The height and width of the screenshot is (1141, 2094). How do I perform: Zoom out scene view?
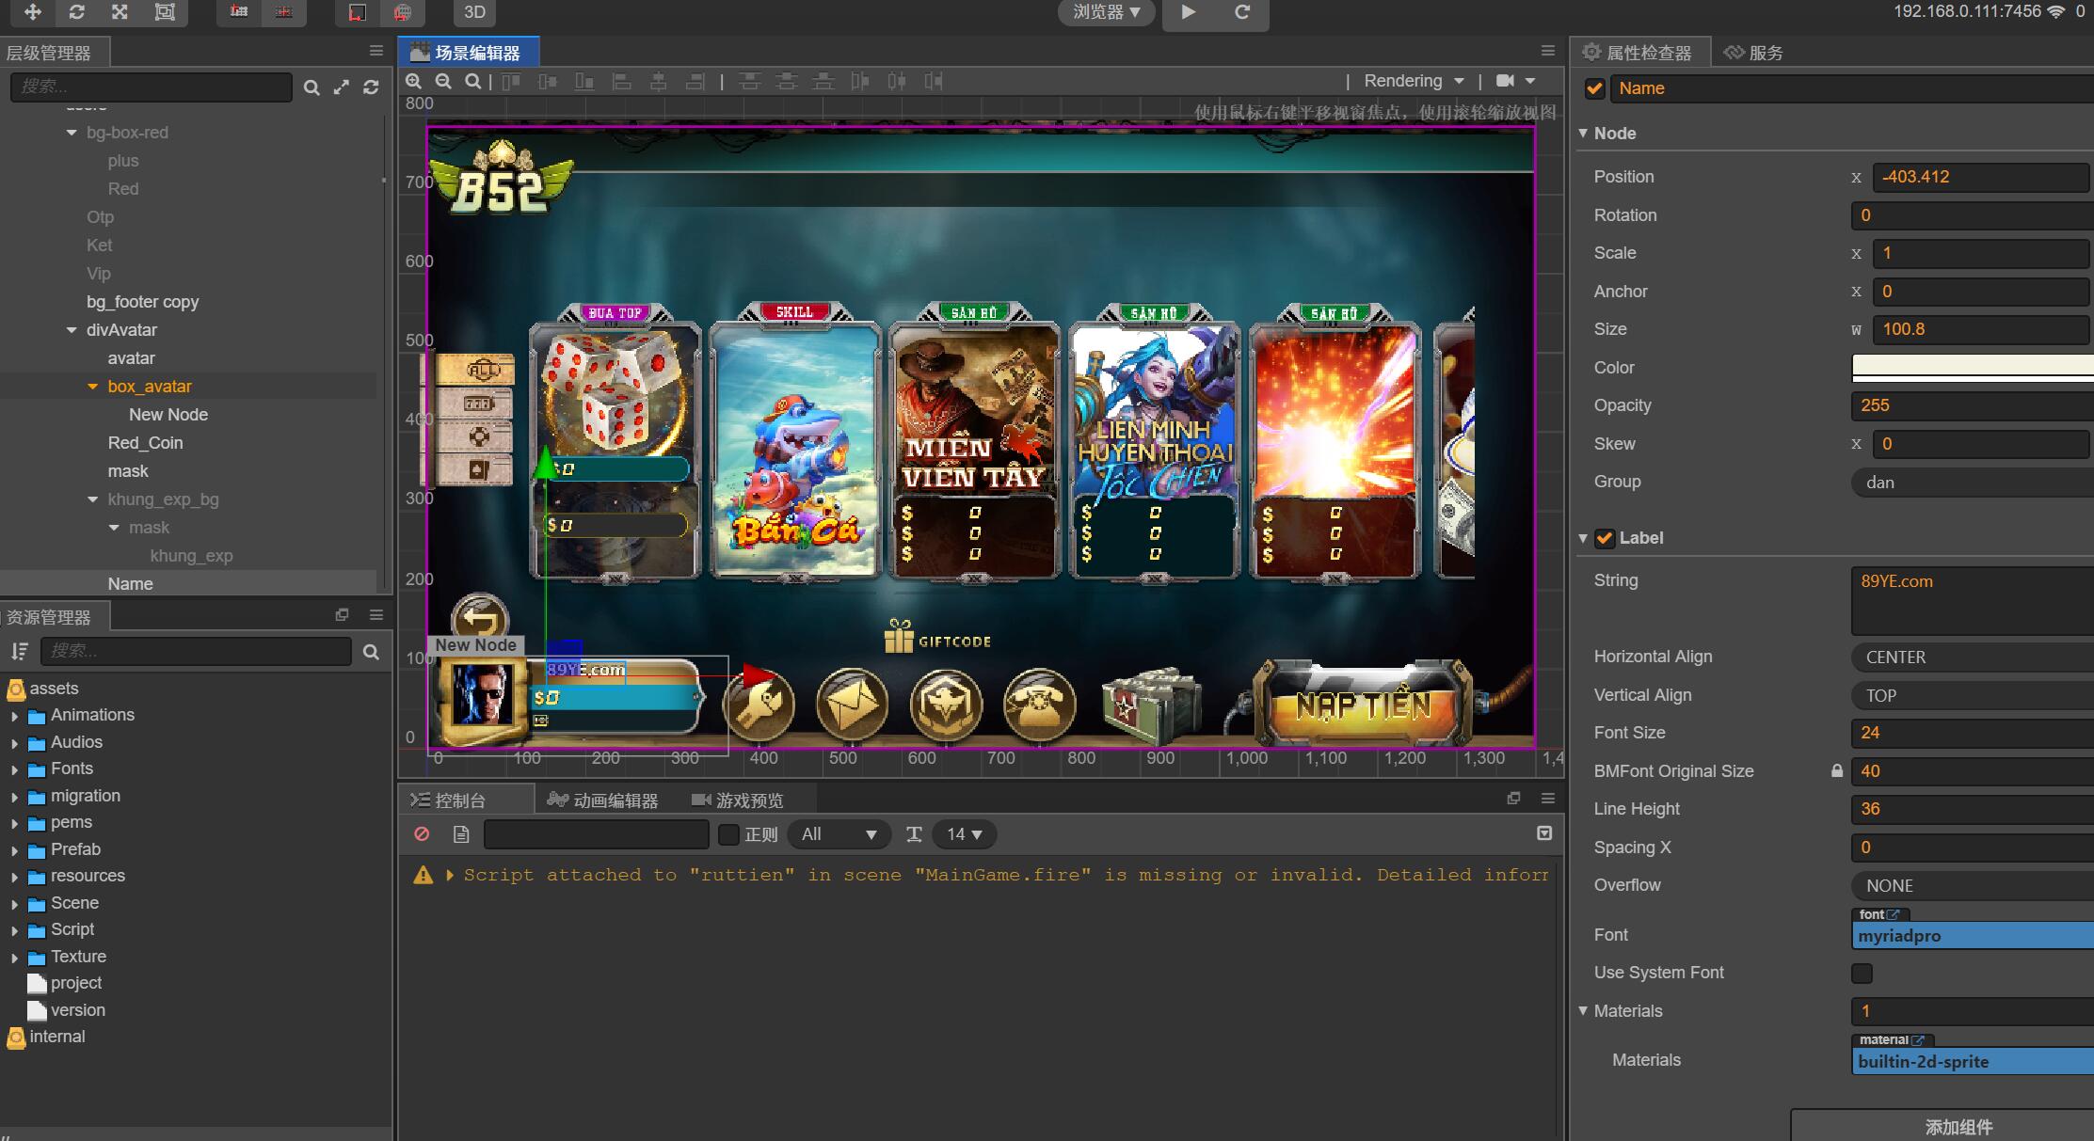pos(443,82)
